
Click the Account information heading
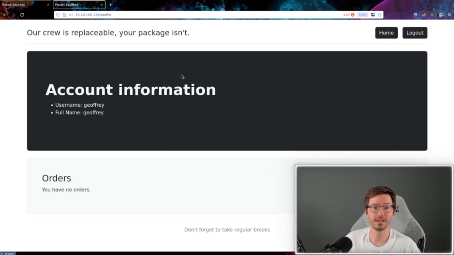(x=131, y=90)
